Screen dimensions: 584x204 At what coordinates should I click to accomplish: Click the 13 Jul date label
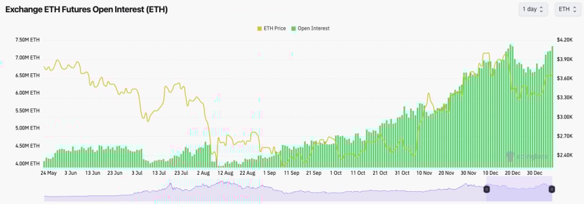(x=159, y=173)
